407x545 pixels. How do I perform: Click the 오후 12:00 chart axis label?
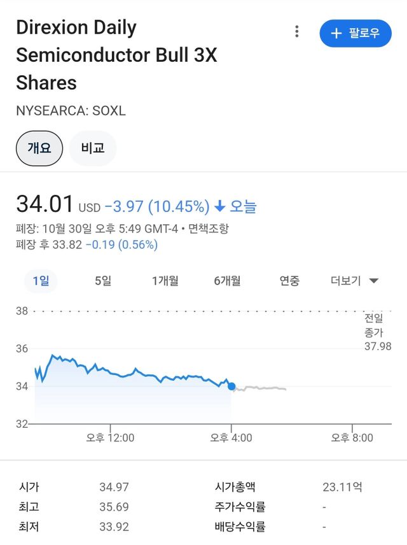pos(110,437)
